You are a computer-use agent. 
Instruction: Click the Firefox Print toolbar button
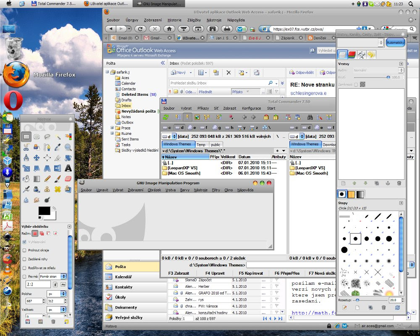pyautogui.click(x=227, y=29)
